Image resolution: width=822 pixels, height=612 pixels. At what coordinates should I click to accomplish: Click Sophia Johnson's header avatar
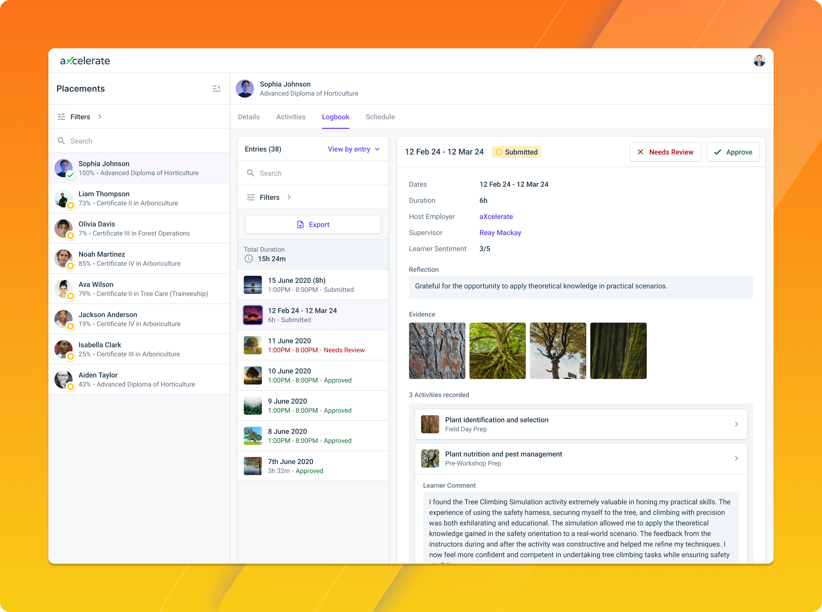click(245, 89)
